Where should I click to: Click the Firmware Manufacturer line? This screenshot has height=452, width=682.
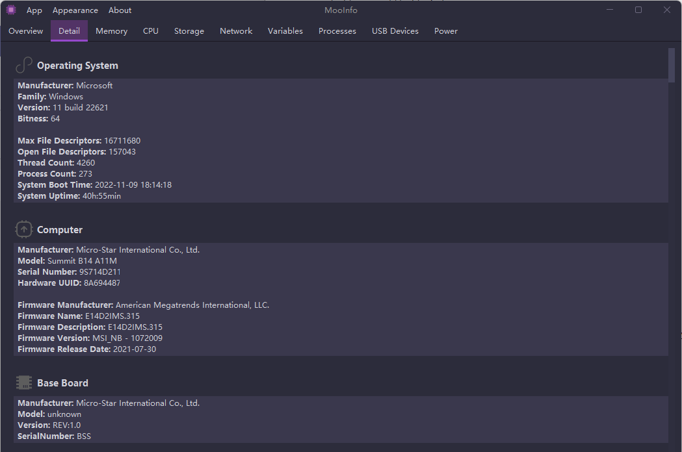[x=143, y=305]
